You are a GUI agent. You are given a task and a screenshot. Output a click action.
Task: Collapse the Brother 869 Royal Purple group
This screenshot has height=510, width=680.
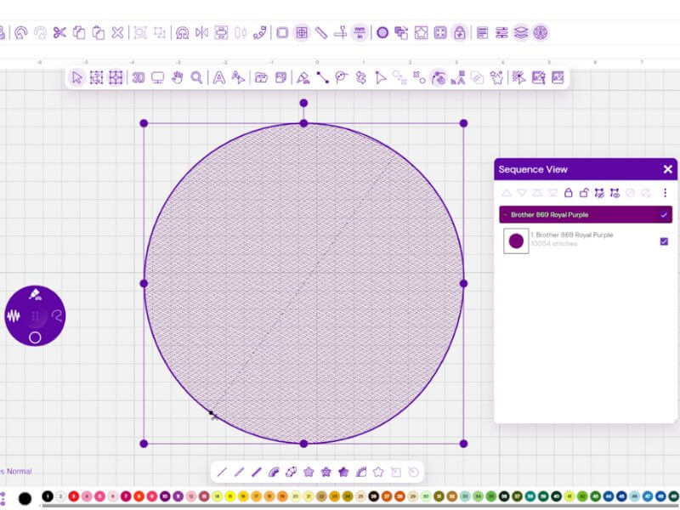point(505,215)
